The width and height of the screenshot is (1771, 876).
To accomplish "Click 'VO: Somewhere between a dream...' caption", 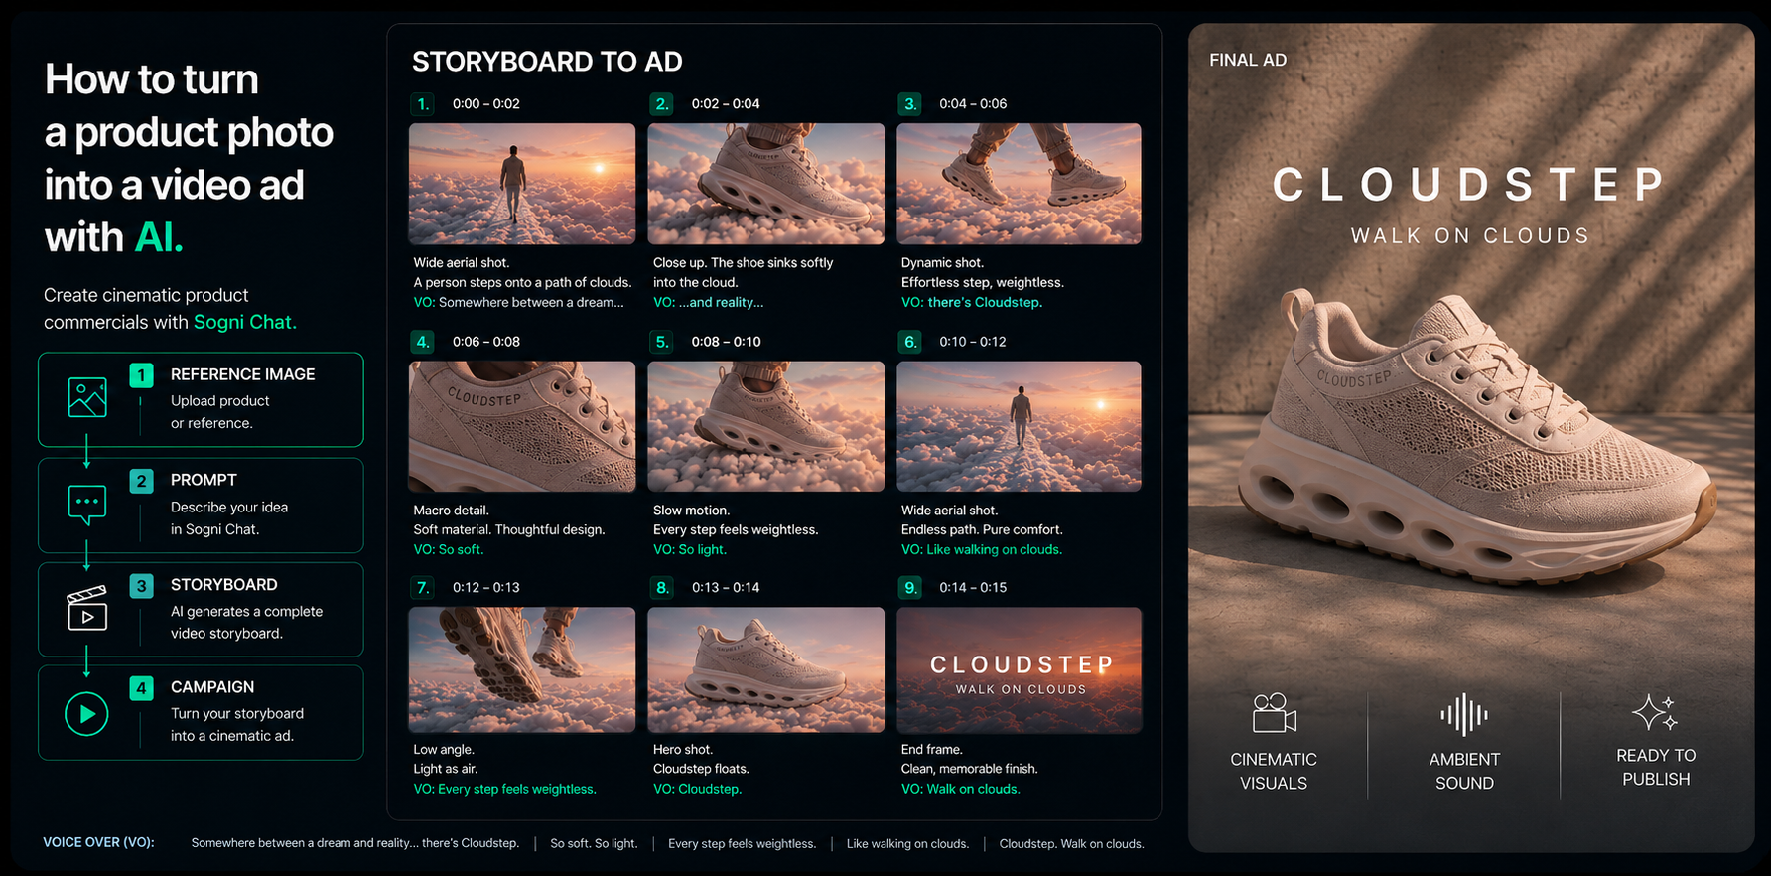I will click(518, 303).
